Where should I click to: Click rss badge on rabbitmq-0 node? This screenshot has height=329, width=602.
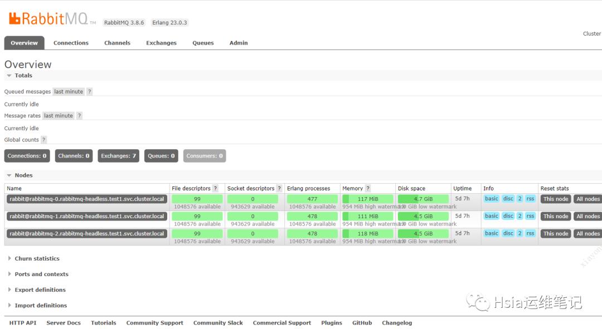530,199
